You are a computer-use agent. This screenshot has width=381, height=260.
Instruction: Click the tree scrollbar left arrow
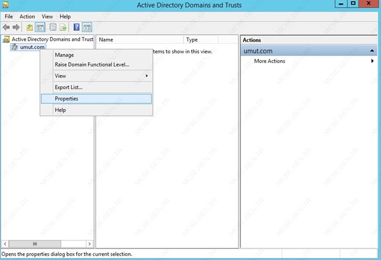coord(5,244)
